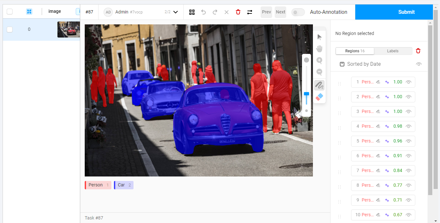Select the brush scribble tool

(319, 85)
